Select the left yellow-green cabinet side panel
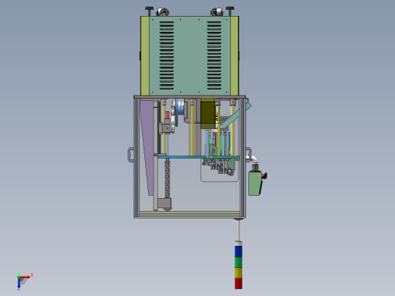395x296 pixels. (145, 56)
